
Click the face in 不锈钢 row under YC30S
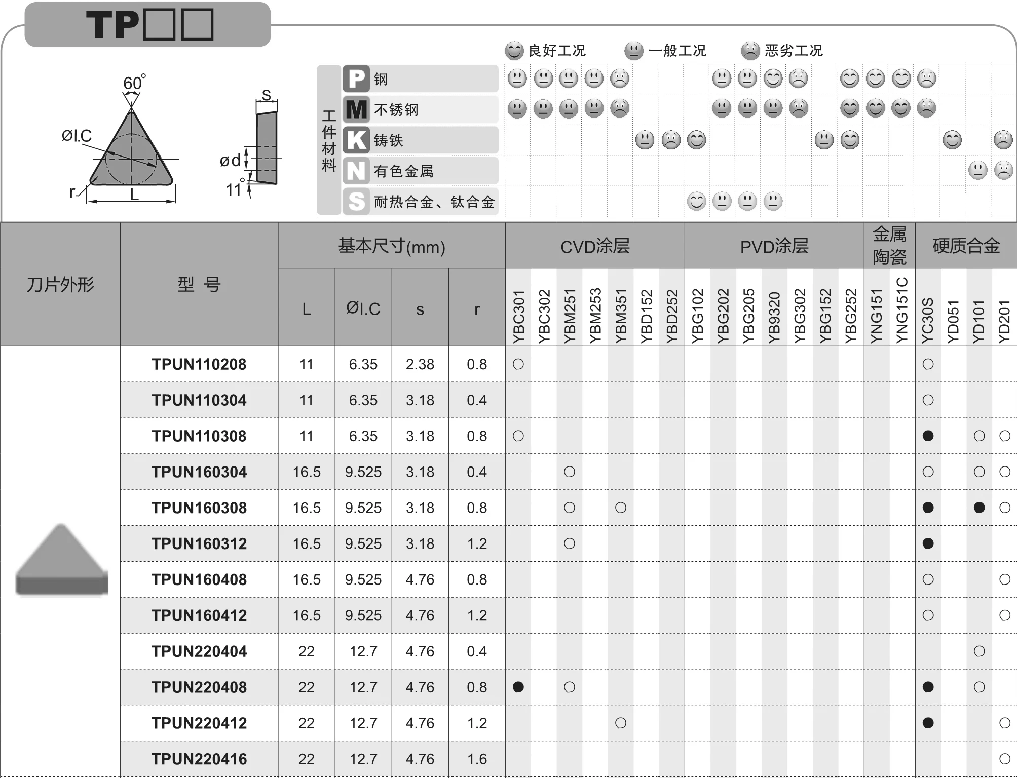coord(926,108)
